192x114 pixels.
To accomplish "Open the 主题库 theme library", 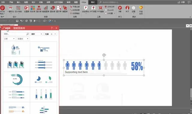I will (27, 9).
